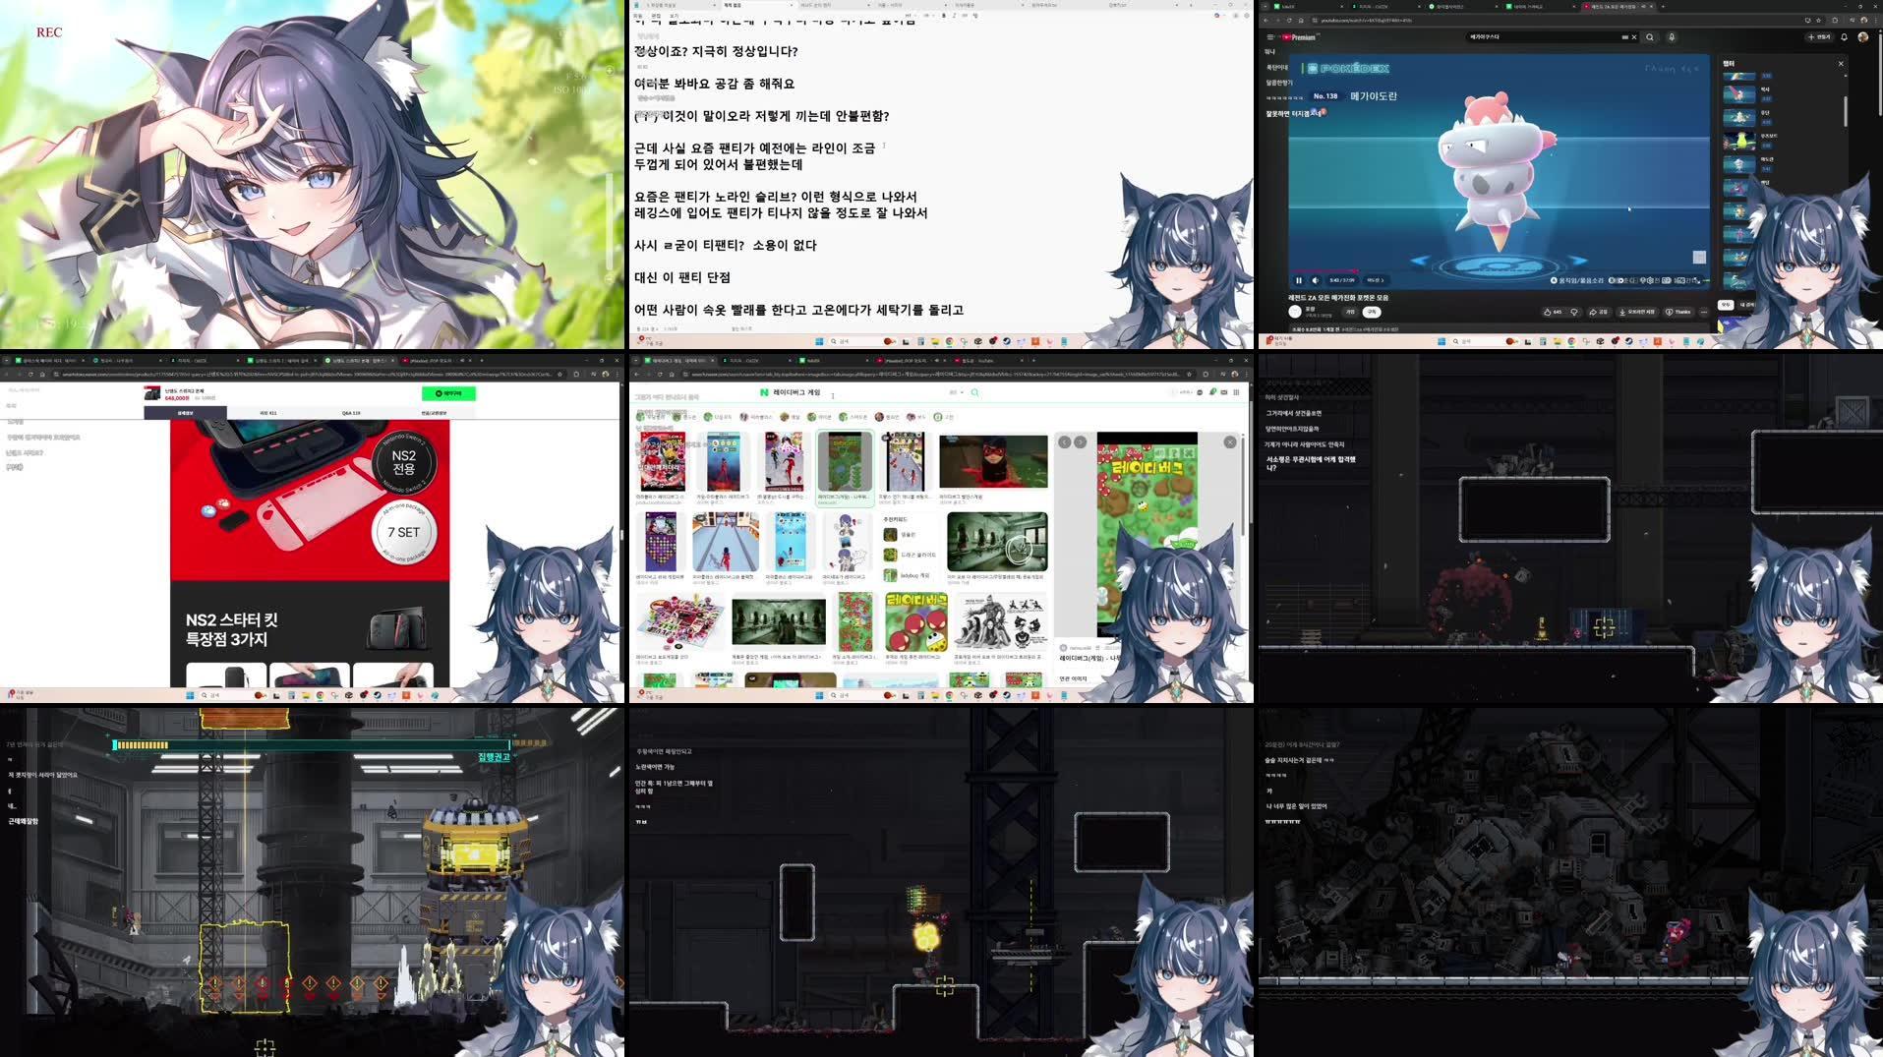The width and height of the screenshot is (1883, 1057).
Task: Switch to the Pokédex video browser tab
Action: point(1614,7)
